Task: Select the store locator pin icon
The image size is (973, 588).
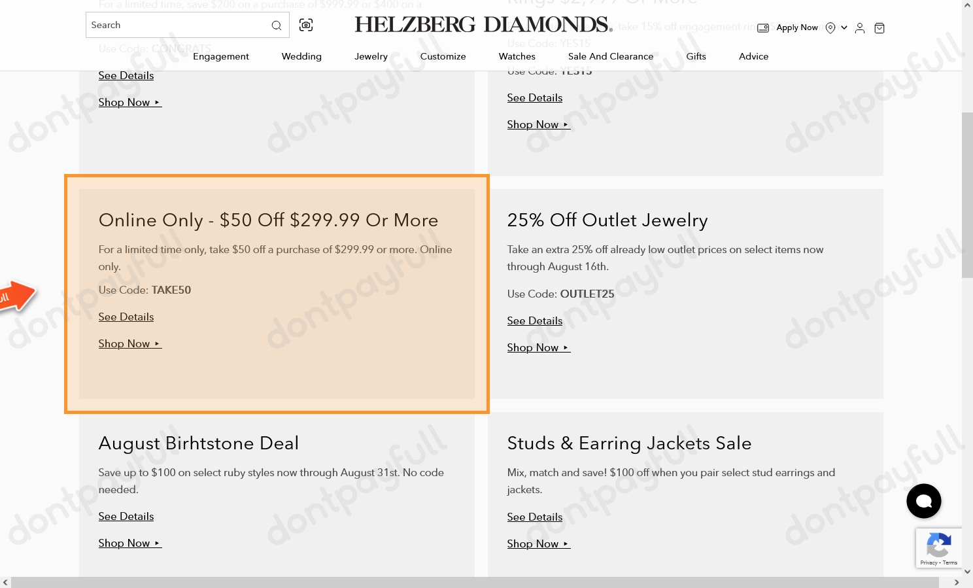Action: 830,27
